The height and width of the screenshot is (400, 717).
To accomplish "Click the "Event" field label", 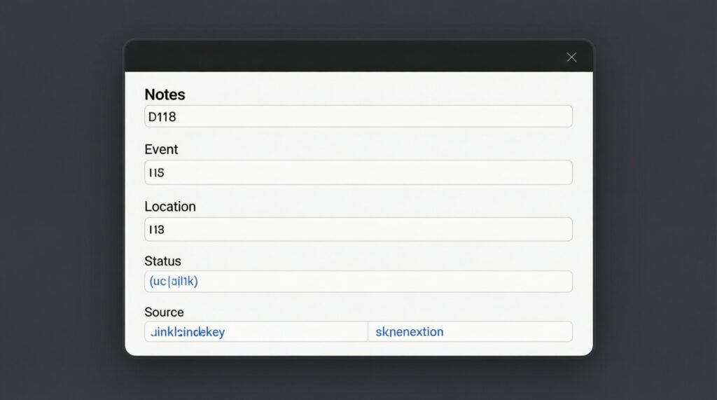I will [x=161, y=149].
